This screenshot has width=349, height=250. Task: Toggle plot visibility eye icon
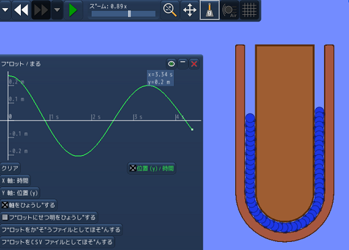pyautogui.click(x=171, y=64)
